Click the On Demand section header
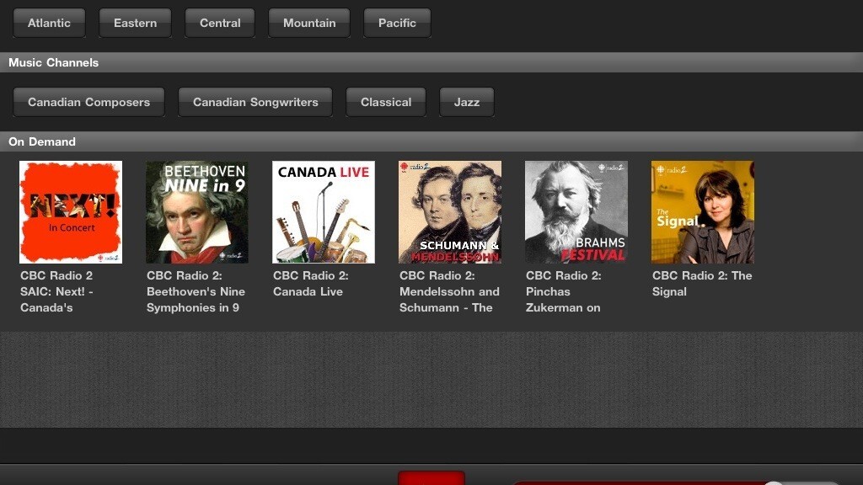The width and height of the screenshot is (863, 485). pyautogui.click(x=431, y=141)
